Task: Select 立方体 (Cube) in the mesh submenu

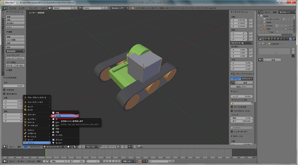Action: point(58,116)
